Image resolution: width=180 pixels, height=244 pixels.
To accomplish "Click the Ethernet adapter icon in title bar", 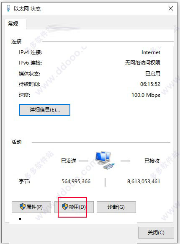I will tap(8, 8).
